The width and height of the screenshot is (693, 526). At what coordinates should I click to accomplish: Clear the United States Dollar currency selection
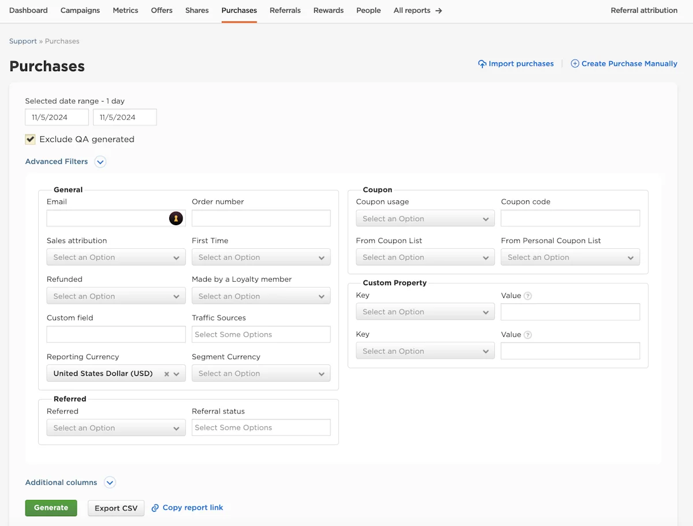166,374
